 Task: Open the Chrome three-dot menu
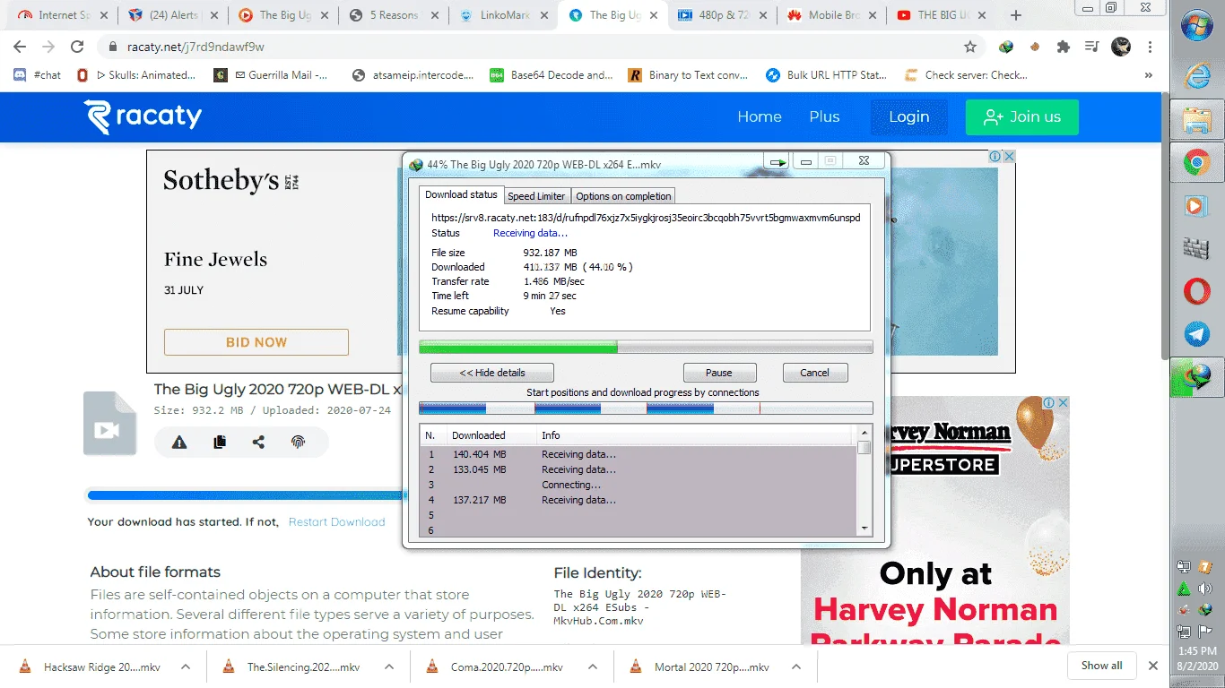[1151, 47]
